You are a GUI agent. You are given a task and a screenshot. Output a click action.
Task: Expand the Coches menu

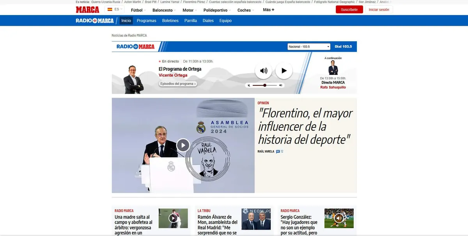(x=246, y=10)
